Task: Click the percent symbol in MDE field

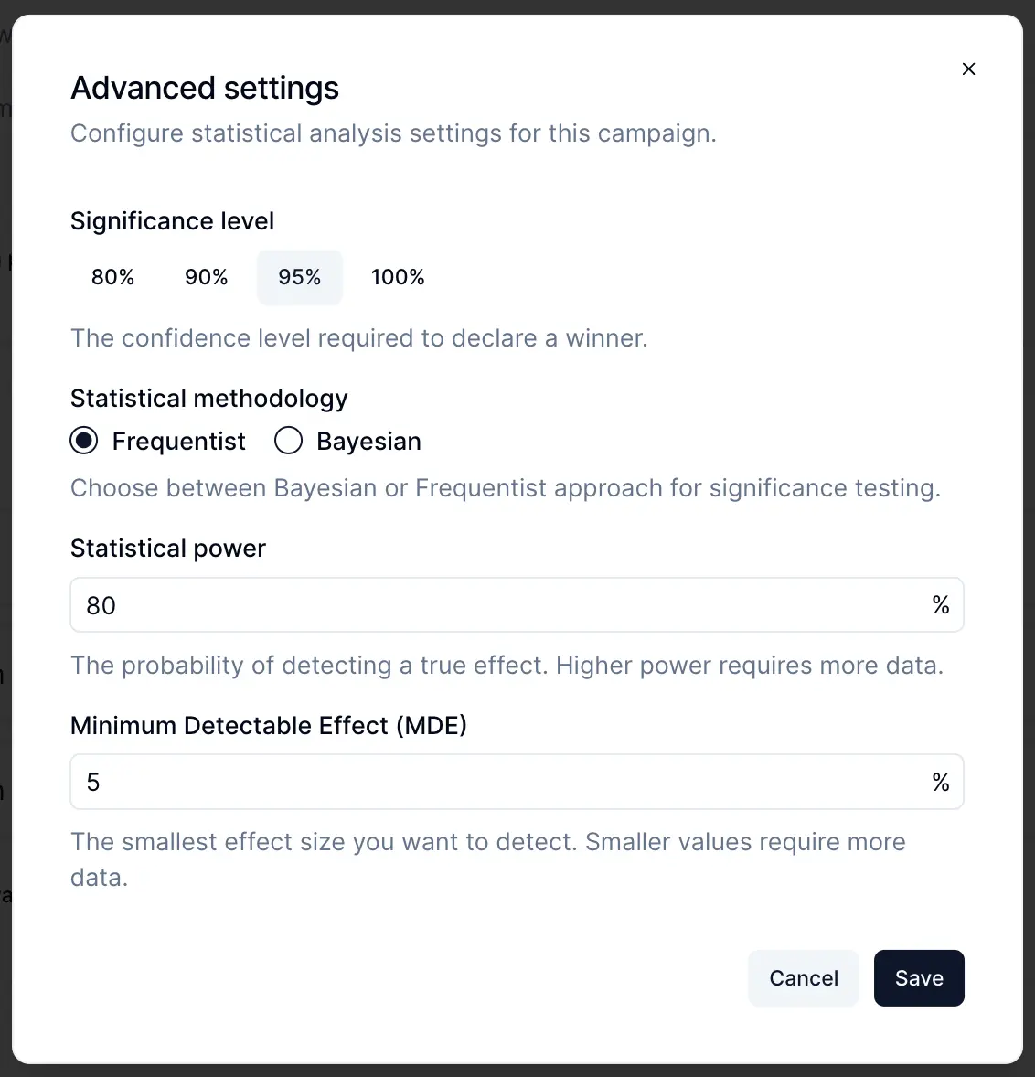Action: [941, 783]
